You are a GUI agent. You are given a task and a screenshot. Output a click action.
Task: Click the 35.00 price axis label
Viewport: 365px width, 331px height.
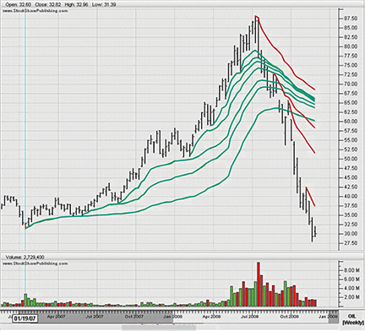(351, 214)
